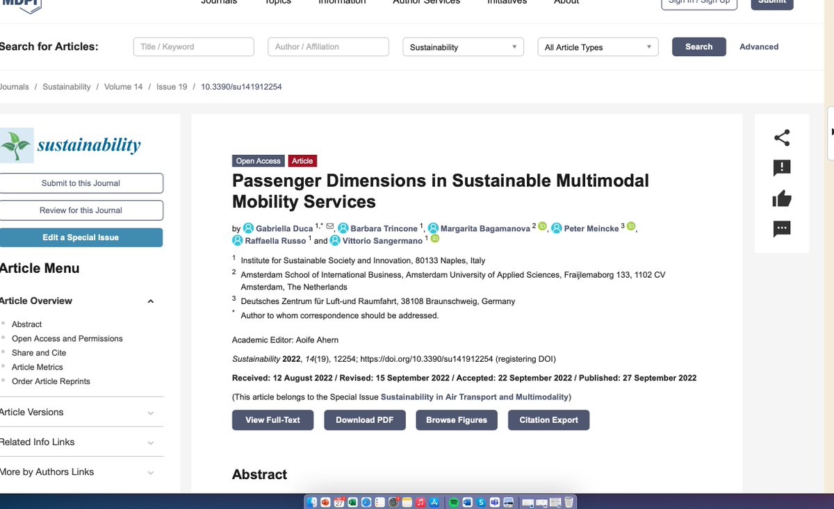Click the Sustainability journal leaf logo
834x509 pixels.
pos(17,145)
